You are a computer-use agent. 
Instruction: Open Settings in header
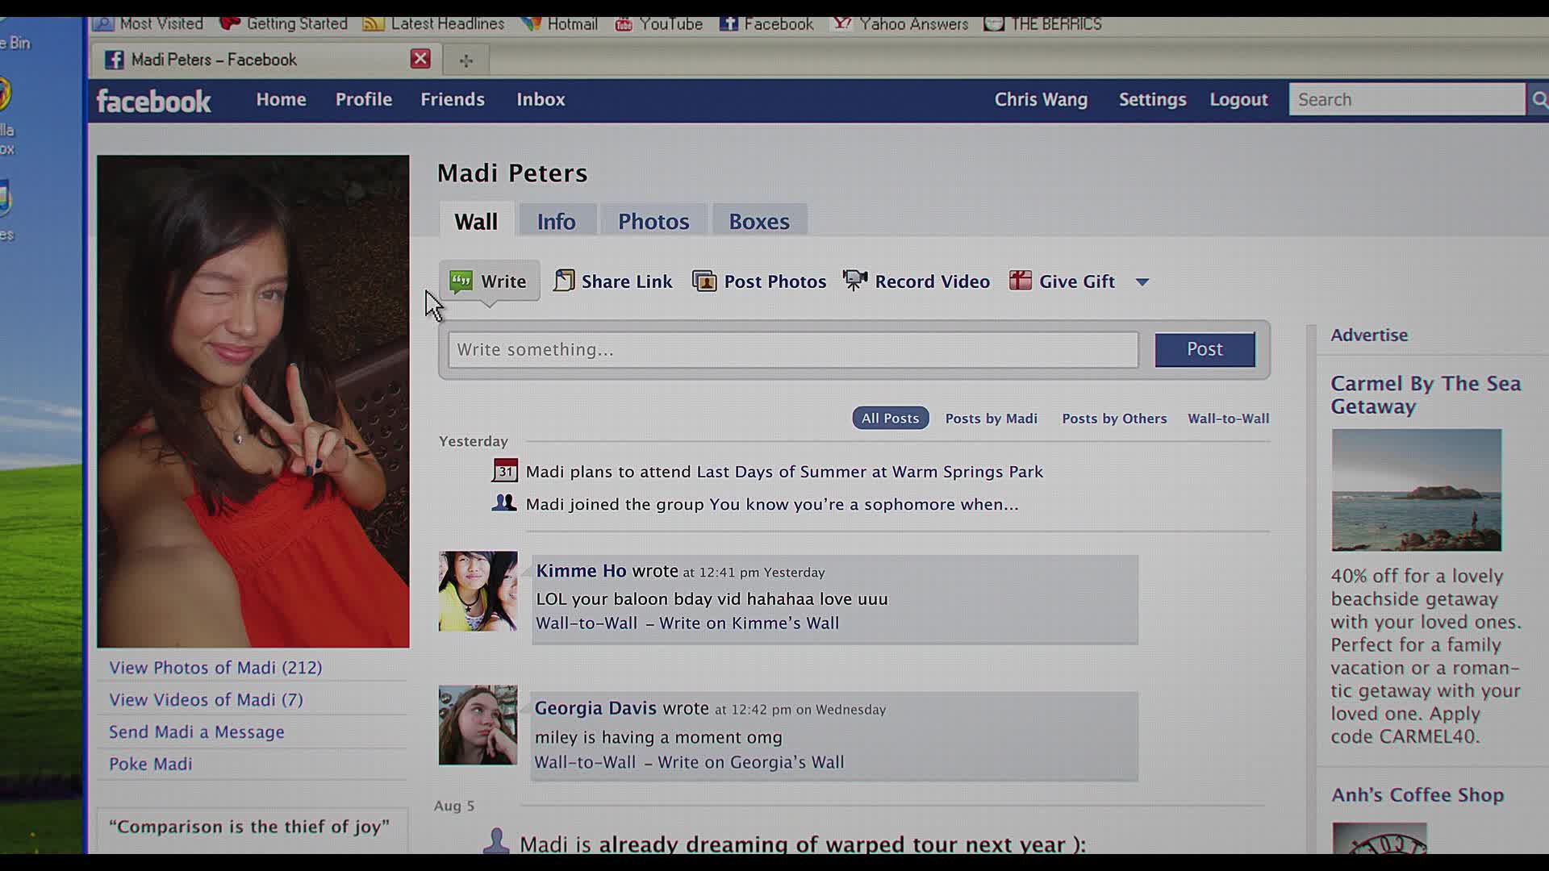(x=1152, y=99)
